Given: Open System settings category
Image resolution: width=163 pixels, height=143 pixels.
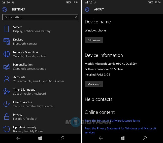Looking at the screenshot, I should [x=40, y=29].
